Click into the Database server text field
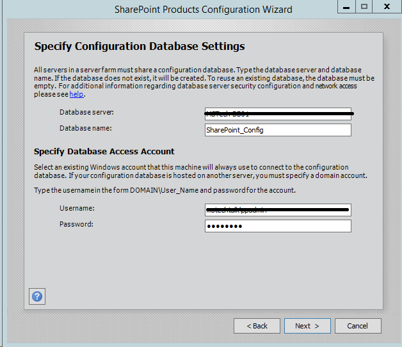This screenshot has width=402, height=347. [278, 114]
